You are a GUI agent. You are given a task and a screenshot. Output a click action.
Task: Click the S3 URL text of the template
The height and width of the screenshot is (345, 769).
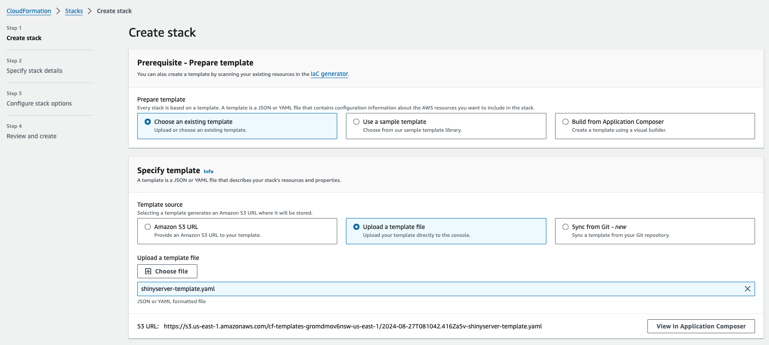click(x=353, y=326)
